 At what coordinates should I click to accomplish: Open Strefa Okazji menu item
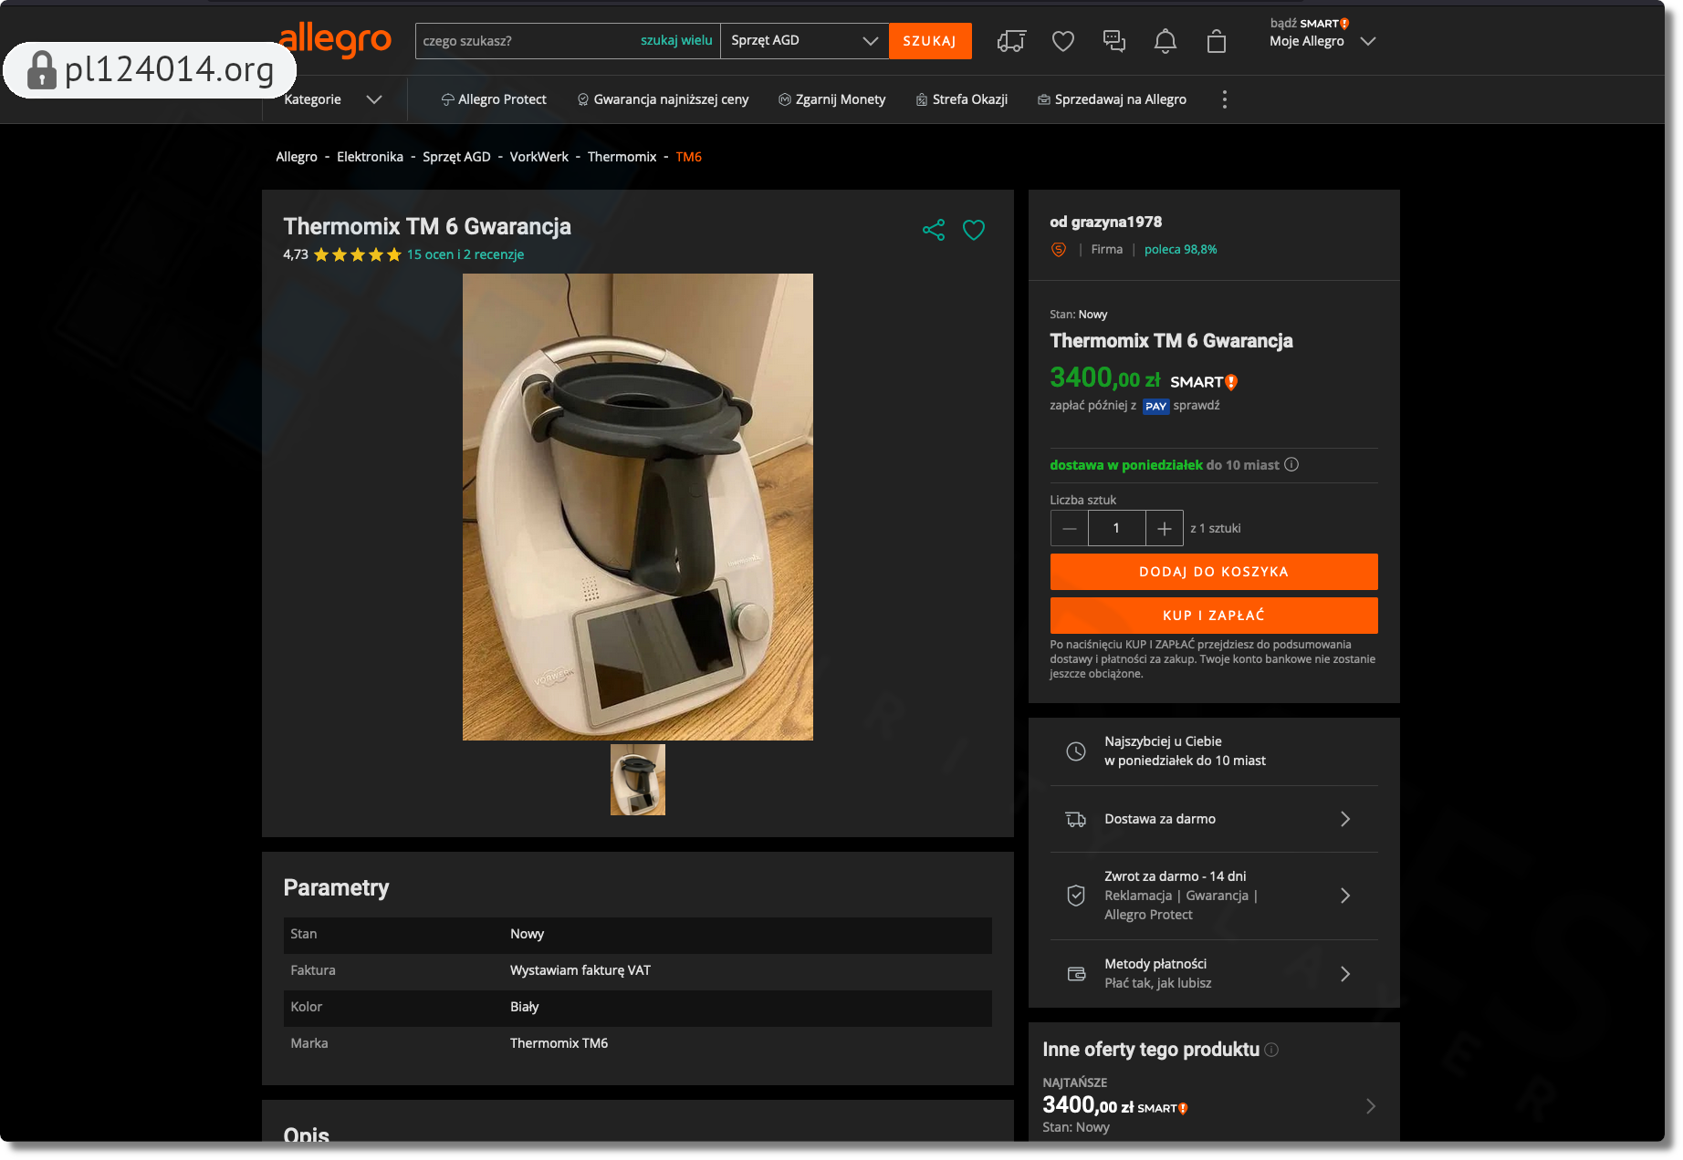(x=962, y=99)
